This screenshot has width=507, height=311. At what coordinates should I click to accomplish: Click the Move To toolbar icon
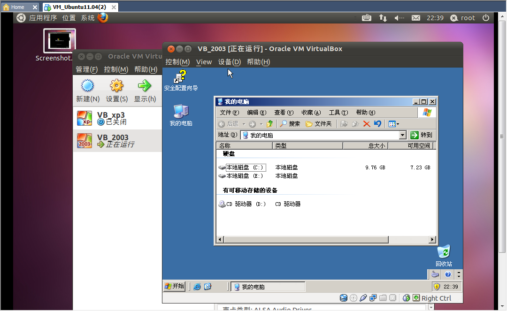tap(344, 124)
